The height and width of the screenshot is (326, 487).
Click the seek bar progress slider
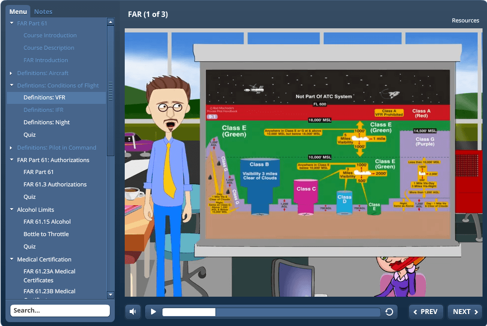coord(271,312)
